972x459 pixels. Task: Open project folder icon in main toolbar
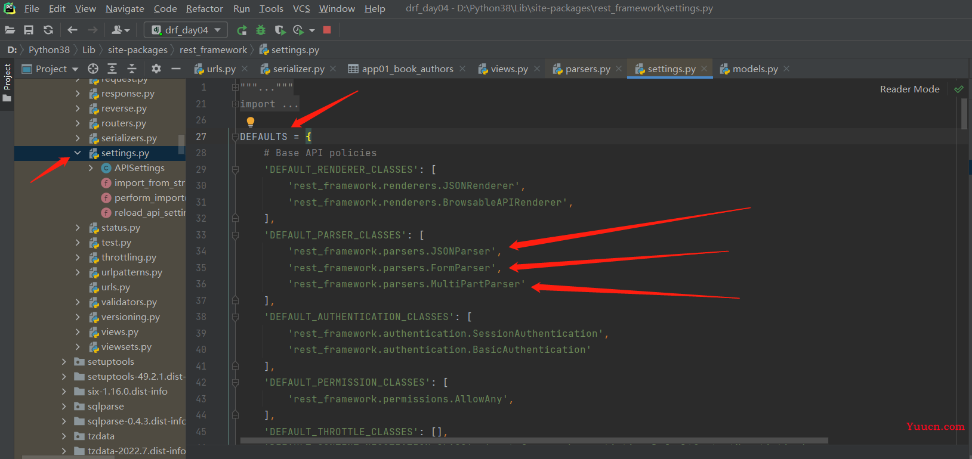click(x=10, y=30)
